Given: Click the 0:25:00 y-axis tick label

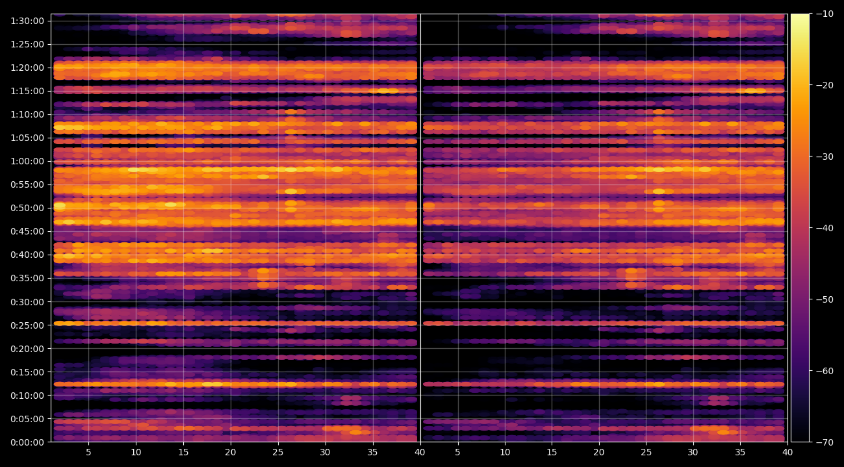Looking at the screenshot, I should 27,325.
